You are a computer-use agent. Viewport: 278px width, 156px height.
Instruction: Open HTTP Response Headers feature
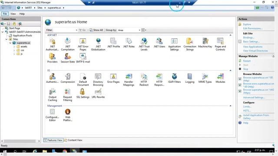[x=159, y=80]
